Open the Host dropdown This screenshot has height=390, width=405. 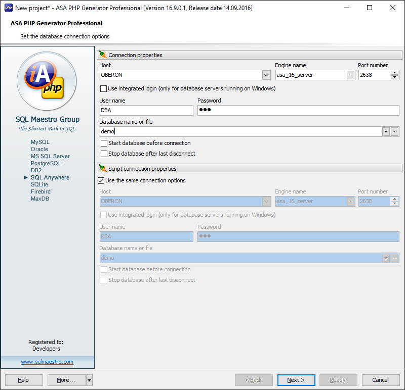pos(266,75)
